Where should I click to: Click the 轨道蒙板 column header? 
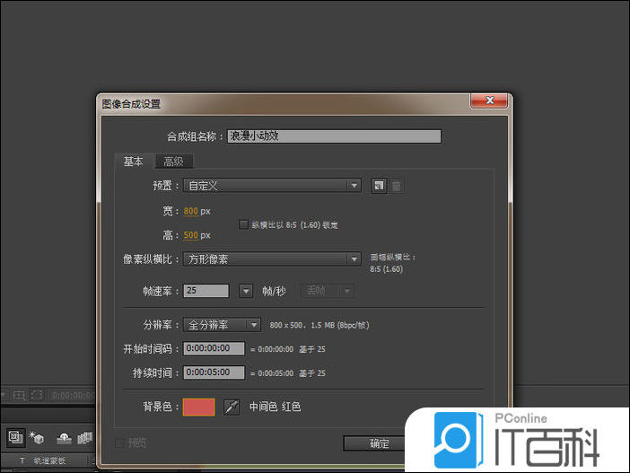[49, 461]
